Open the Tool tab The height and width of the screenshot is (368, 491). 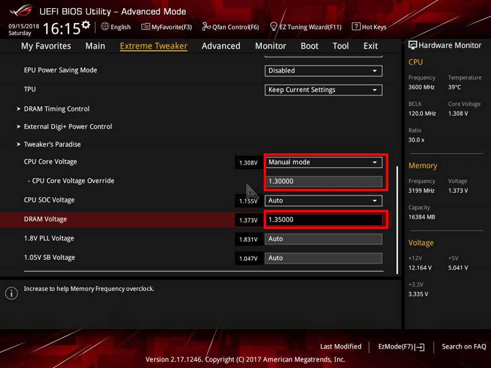point(341,46)
